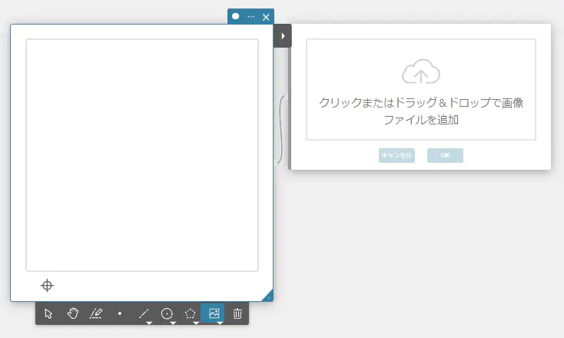The height and width of the screenshot is (338, 564).
Task: Click the speech bubble comment icon
Action: [x=236, y=17]
